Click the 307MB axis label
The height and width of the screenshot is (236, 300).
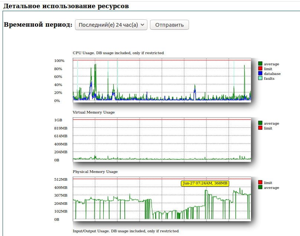(61, 195)
